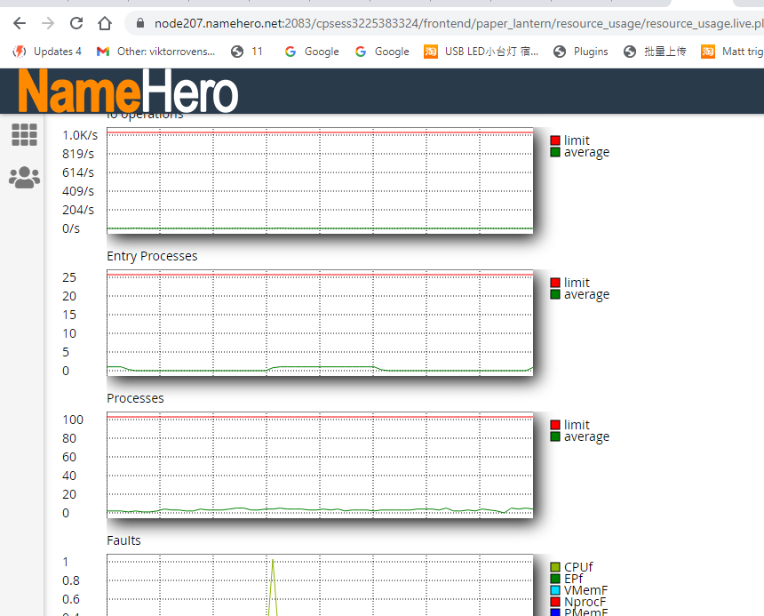Click the Entry Processes graph
The image size is (764, 616).
coord(320,323)
